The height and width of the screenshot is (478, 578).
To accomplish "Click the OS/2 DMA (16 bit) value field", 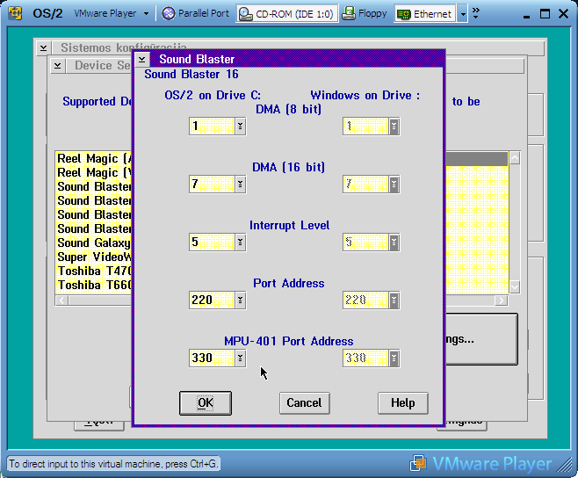I will click(212, 184).
